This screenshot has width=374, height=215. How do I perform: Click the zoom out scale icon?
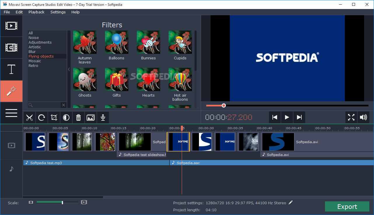coord(31,202)
